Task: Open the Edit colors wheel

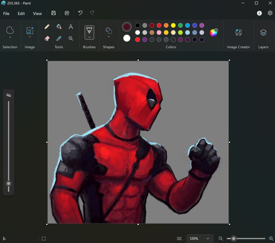Action: (x=214, y=33)
